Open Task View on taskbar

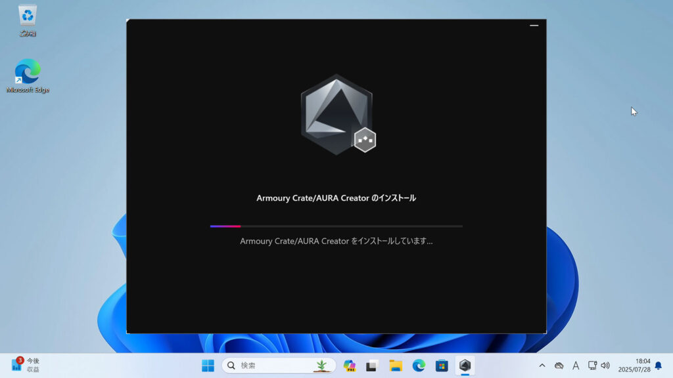click(372, 366)
